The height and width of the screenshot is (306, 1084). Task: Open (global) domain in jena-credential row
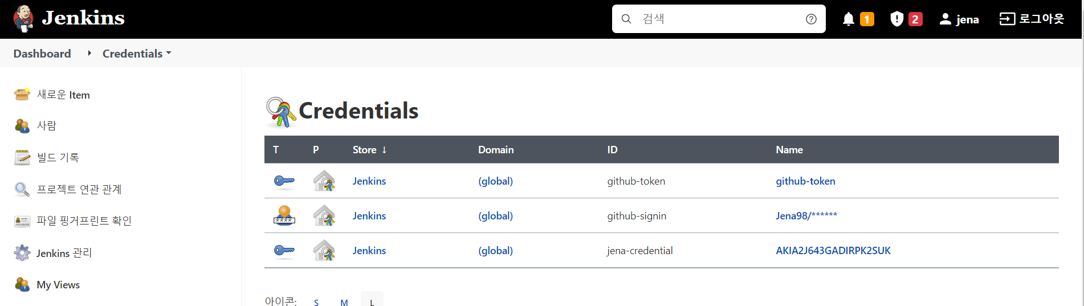(496, 251)
